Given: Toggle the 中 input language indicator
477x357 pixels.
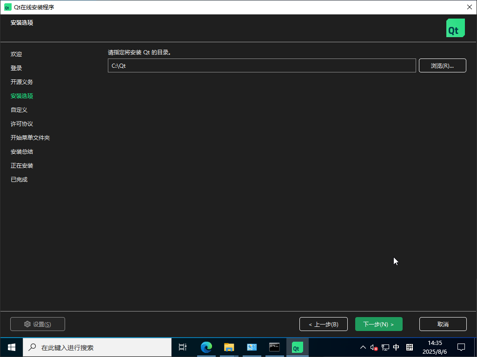Looking at the screenshot, I should [396, 347].
